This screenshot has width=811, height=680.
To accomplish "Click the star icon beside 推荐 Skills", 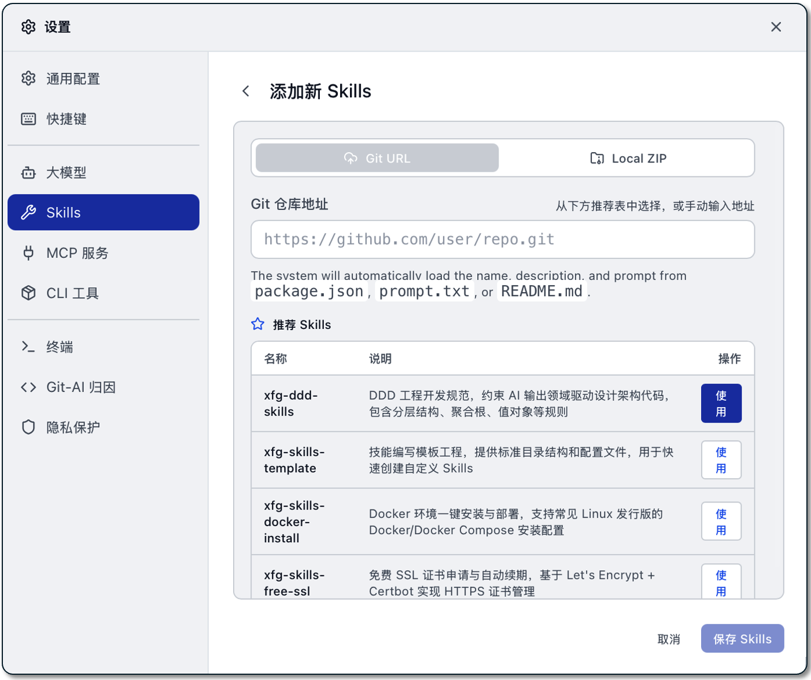I will pyautogui.click(x=258, y=324).
